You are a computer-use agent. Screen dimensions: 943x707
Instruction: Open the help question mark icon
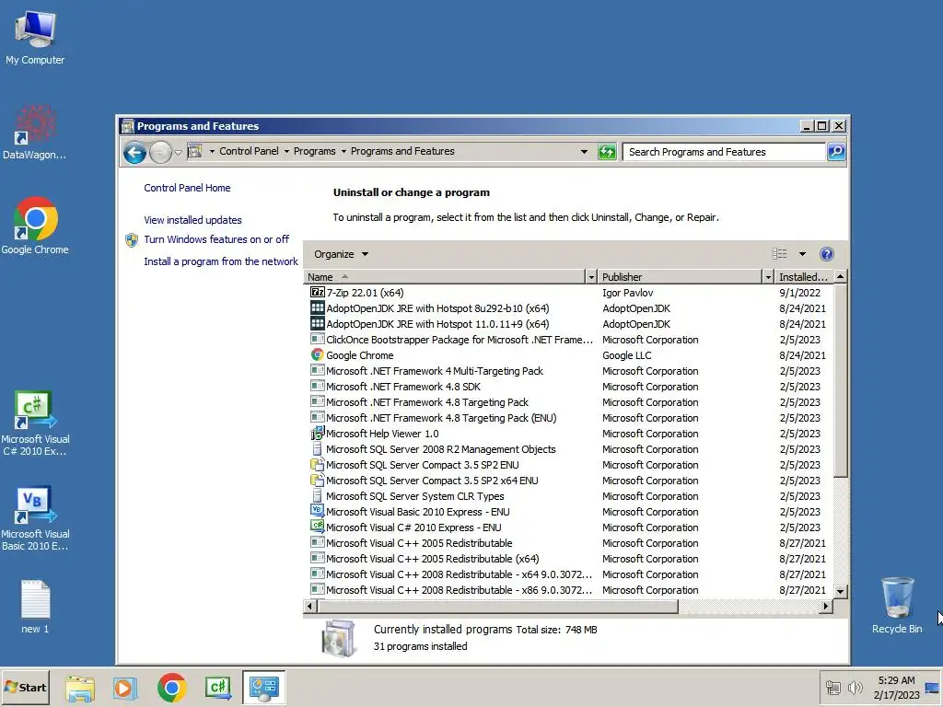(x=827, y=254)
